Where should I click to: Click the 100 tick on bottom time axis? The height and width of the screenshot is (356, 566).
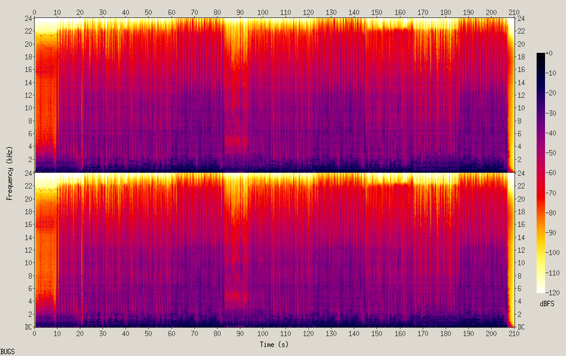[263, 333]
